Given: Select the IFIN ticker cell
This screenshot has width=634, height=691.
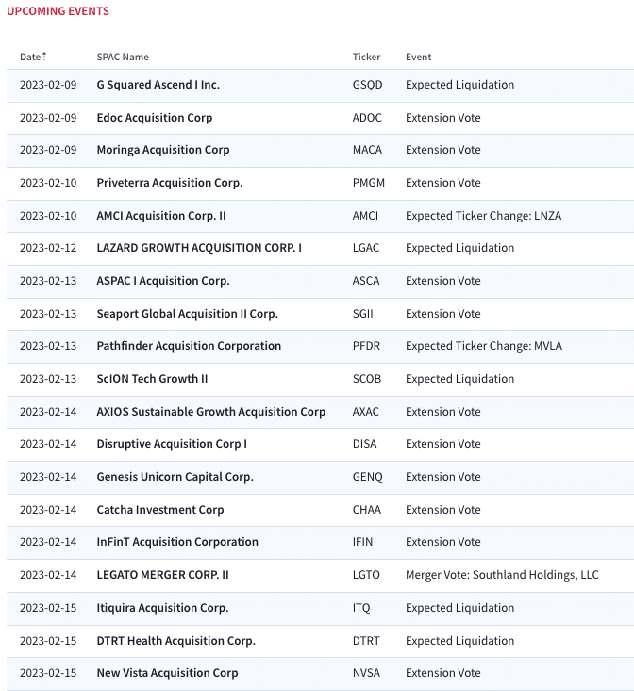Looking at the screenshot, I should pos(362,542).
